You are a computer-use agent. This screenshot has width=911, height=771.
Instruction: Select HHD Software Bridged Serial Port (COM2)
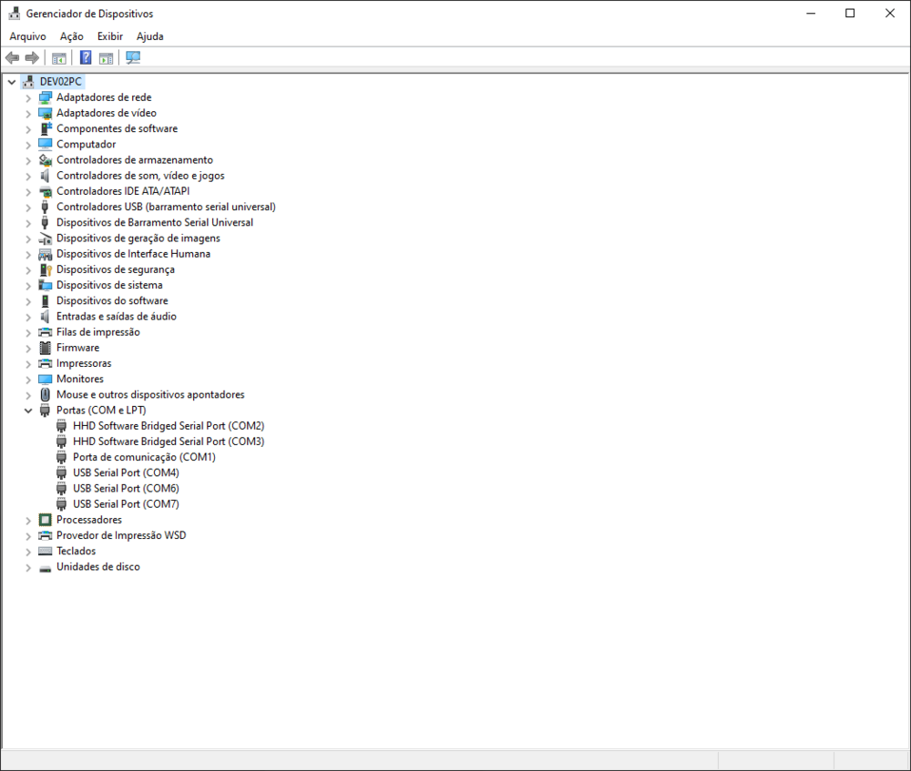coord(167,425)
